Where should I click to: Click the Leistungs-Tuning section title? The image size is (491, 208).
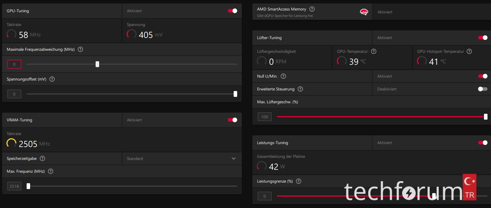coord(273,143)
